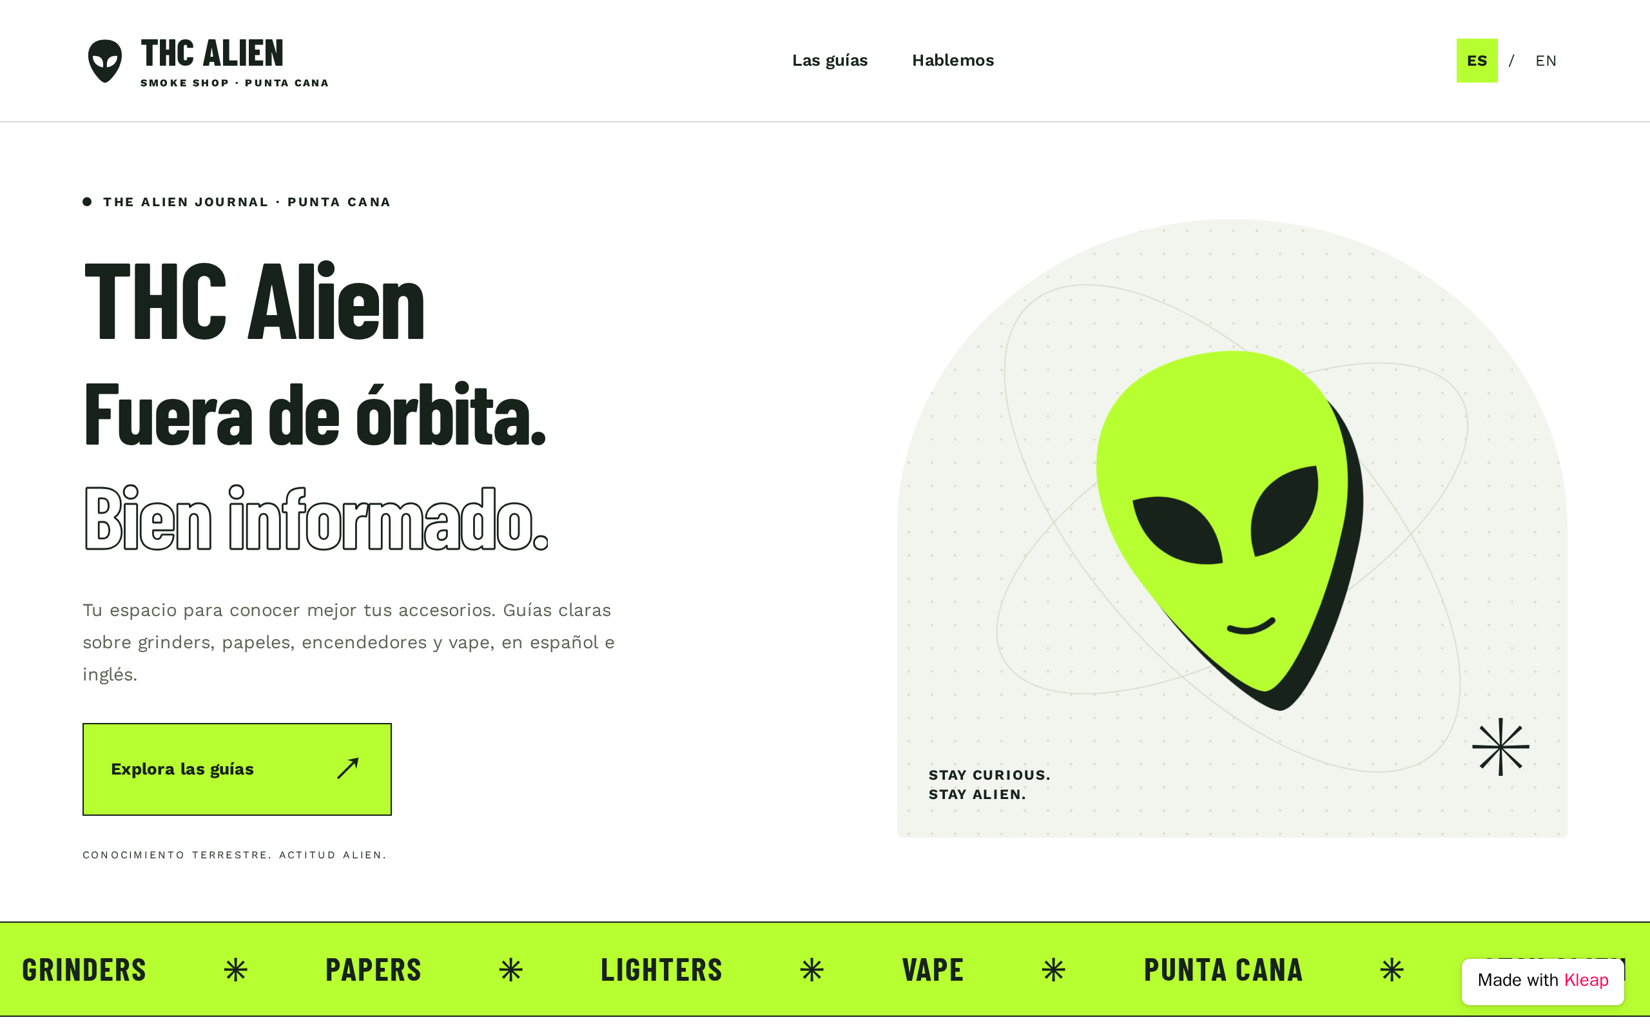Click the Kleap link in the badge

tap(1586, 980)
